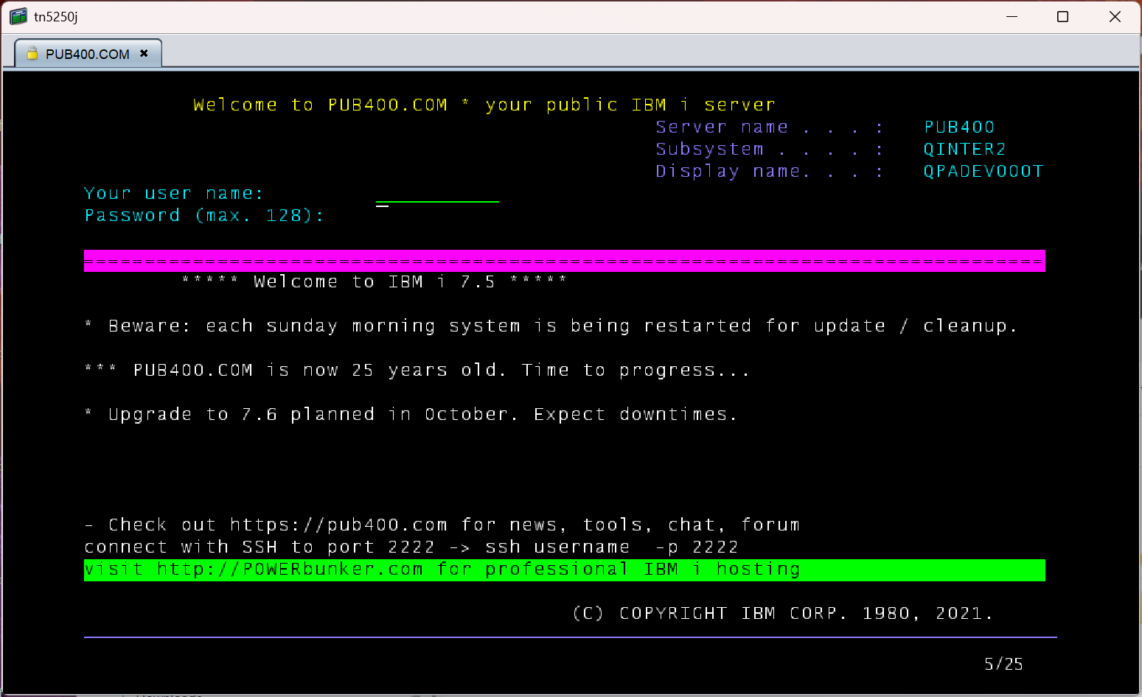Click the tn5250j window title text
1142x697 pixels.
point(56,16)
